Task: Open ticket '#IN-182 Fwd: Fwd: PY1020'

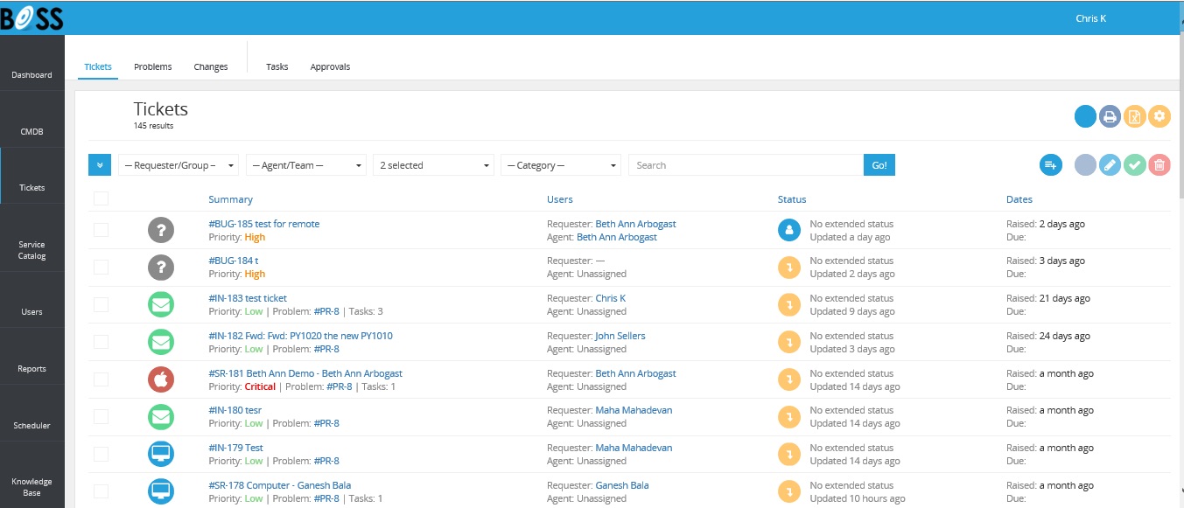Action: (300, 336)
